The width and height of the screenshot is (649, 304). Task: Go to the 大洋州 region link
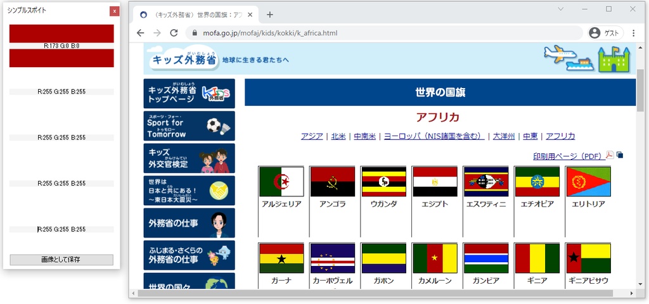click(x=504, y=137)
